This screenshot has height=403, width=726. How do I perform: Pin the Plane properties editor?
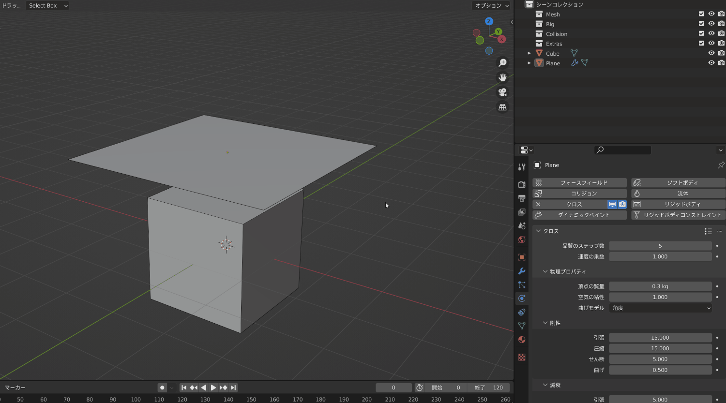tap(721, 165)
